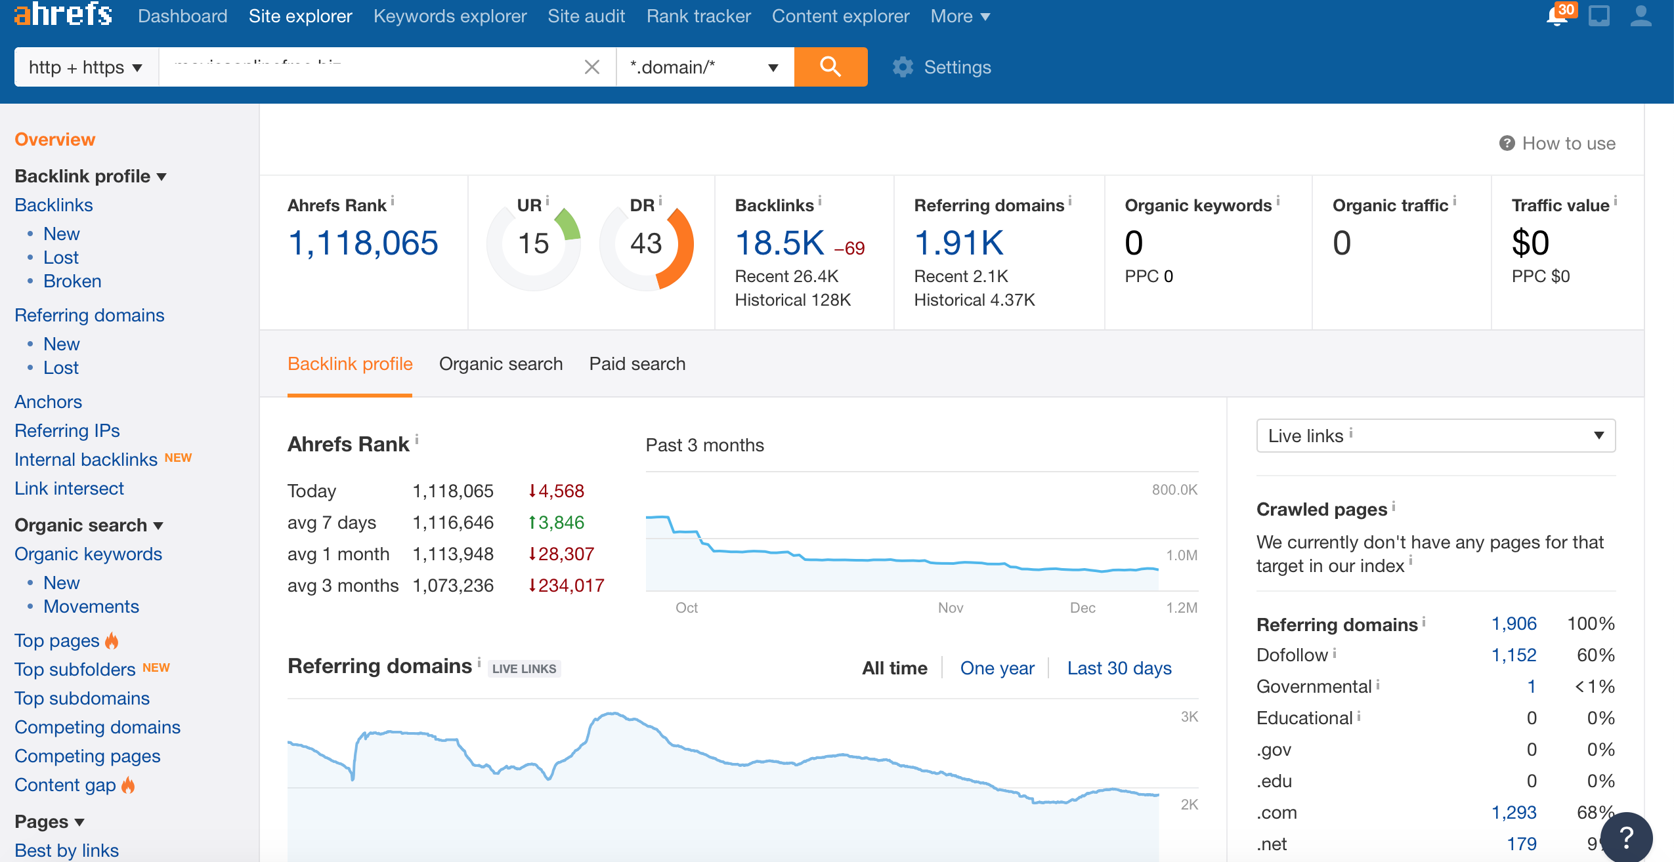1674x862 pixels.
Task: Open Internal backlinks report in sidebar
Action: coord(86,459)
